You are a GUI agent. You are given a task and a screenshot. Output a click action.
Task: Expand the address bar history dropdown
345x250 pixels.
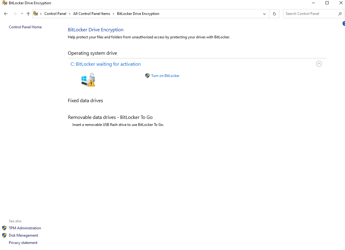point(264,14)
